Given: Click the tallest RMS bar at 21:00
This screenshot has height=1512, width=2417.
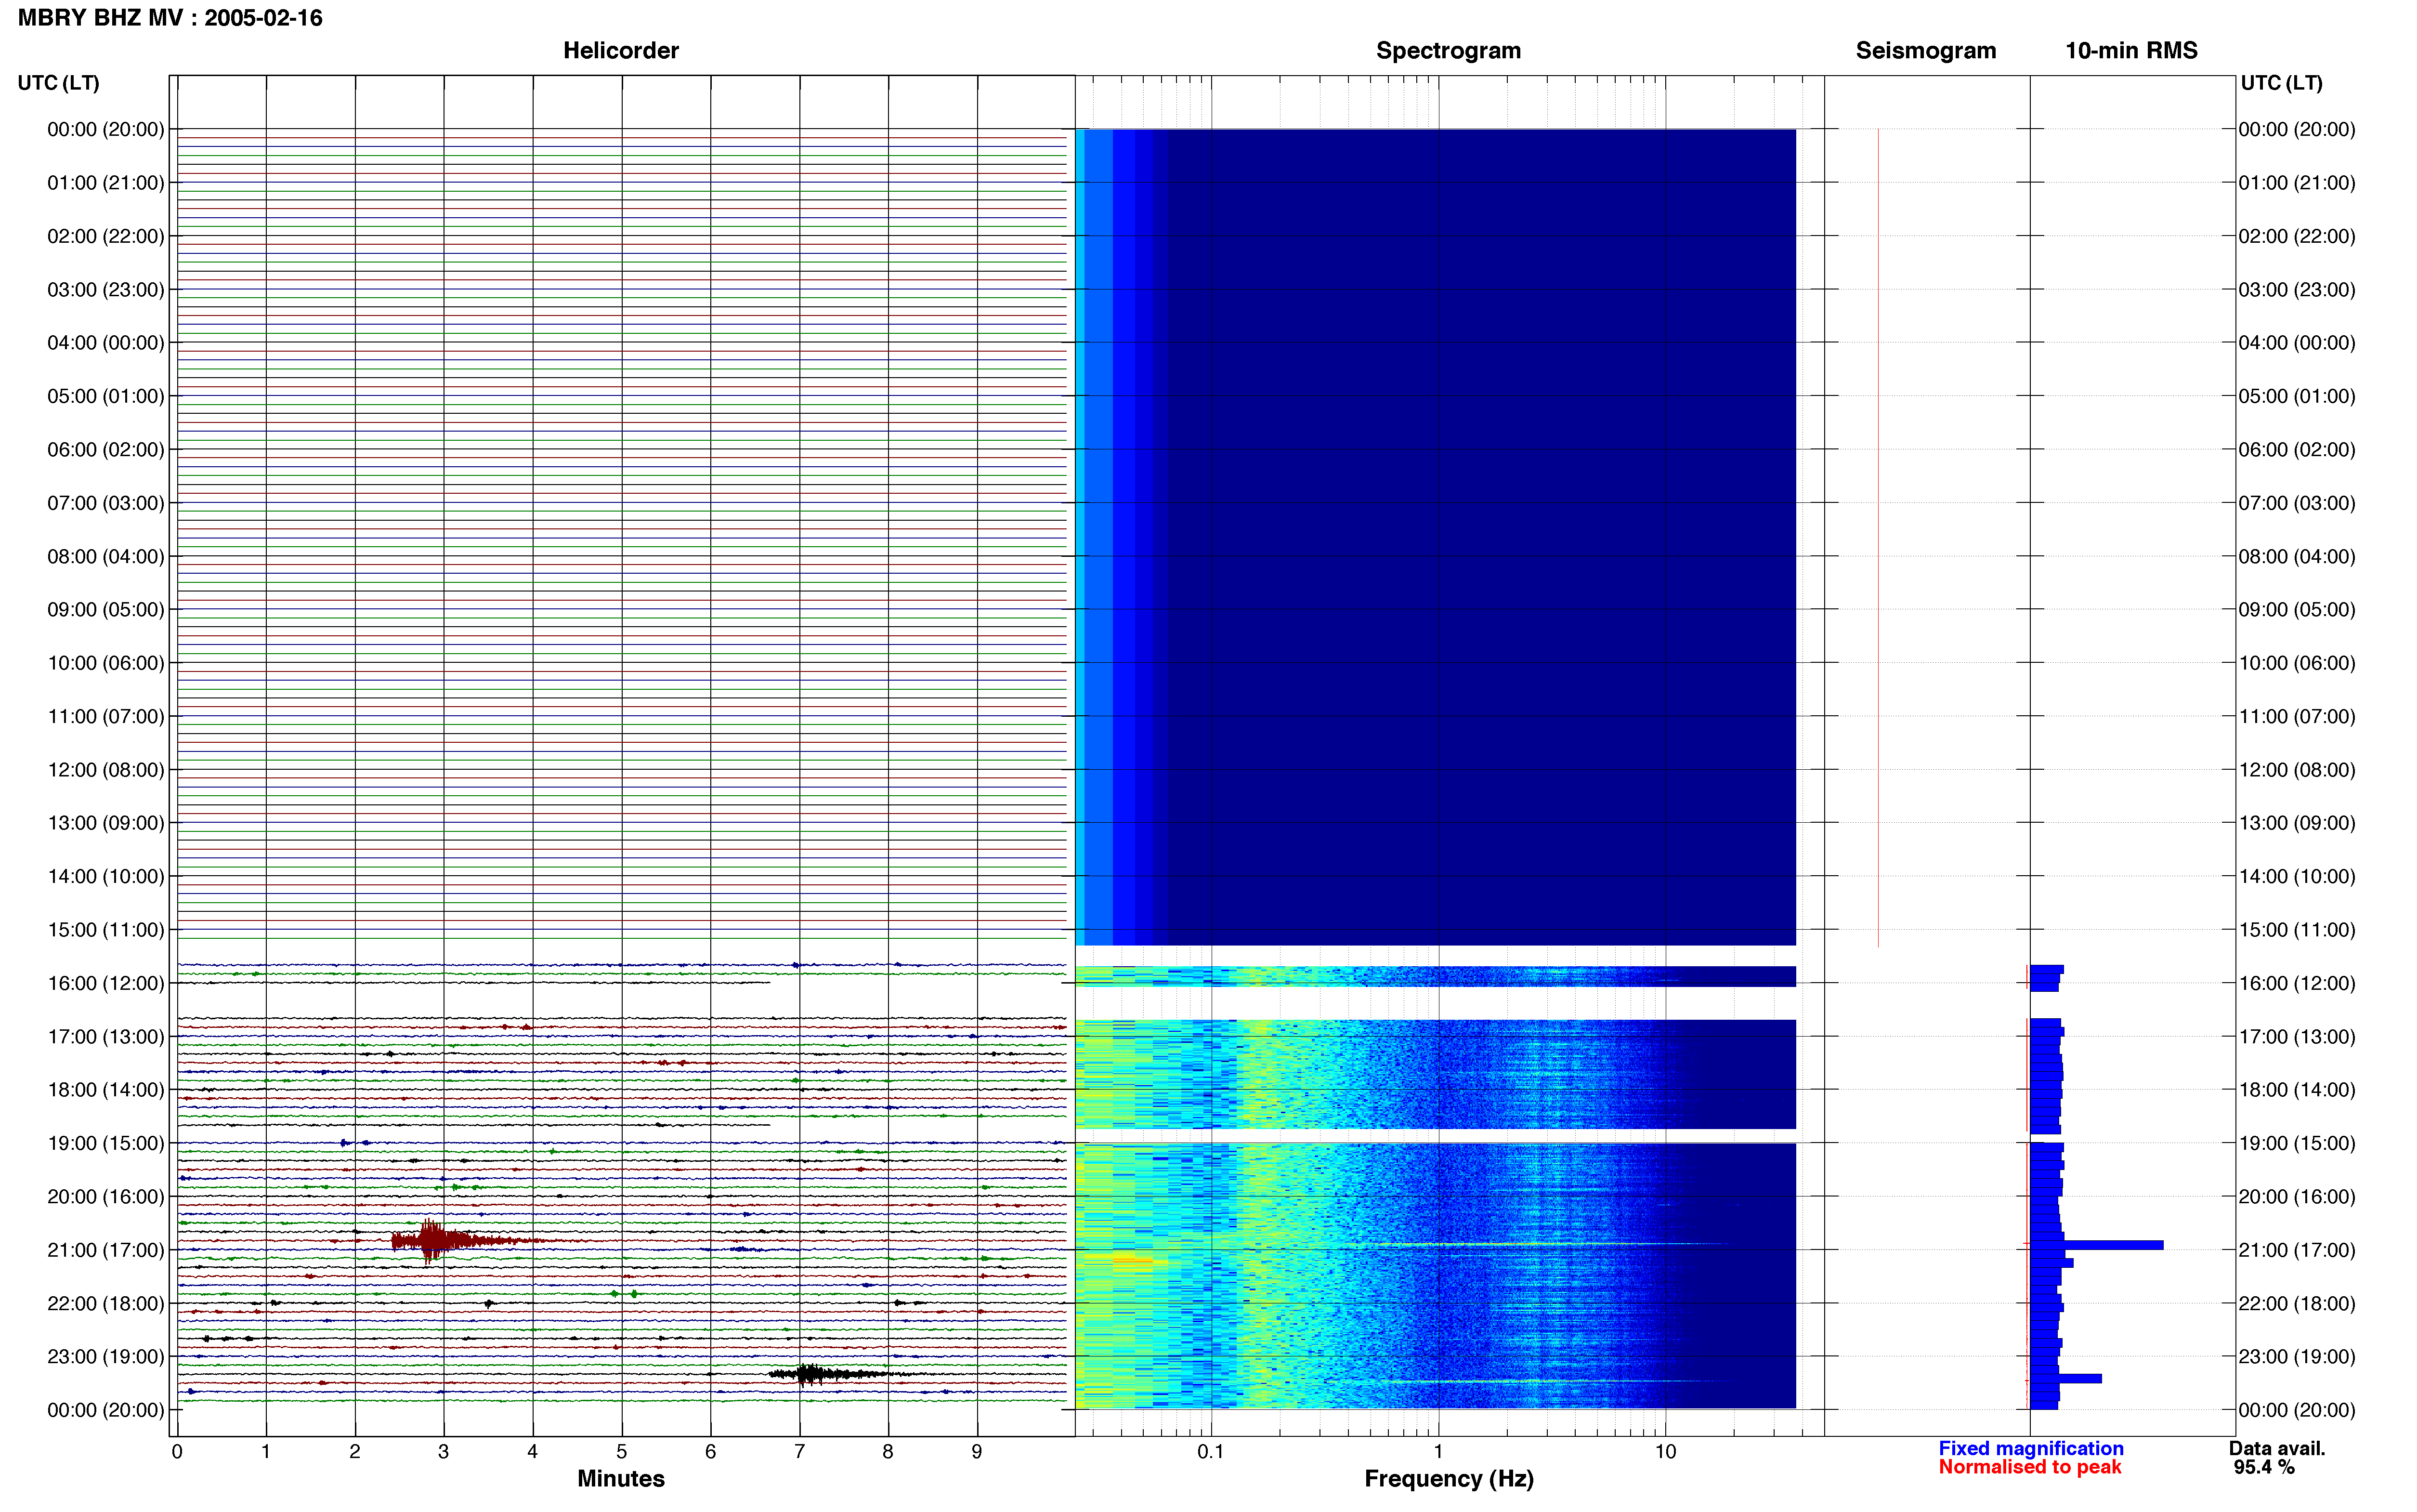Looking at the screenshot, I should [x=2097, y=1245].
